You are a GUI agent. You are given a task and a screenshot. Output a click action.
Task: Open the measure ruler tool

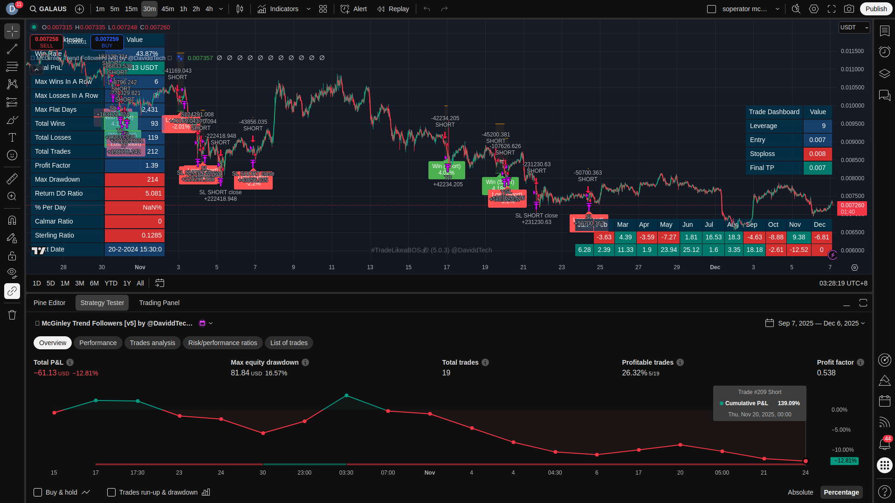[12, 178]
